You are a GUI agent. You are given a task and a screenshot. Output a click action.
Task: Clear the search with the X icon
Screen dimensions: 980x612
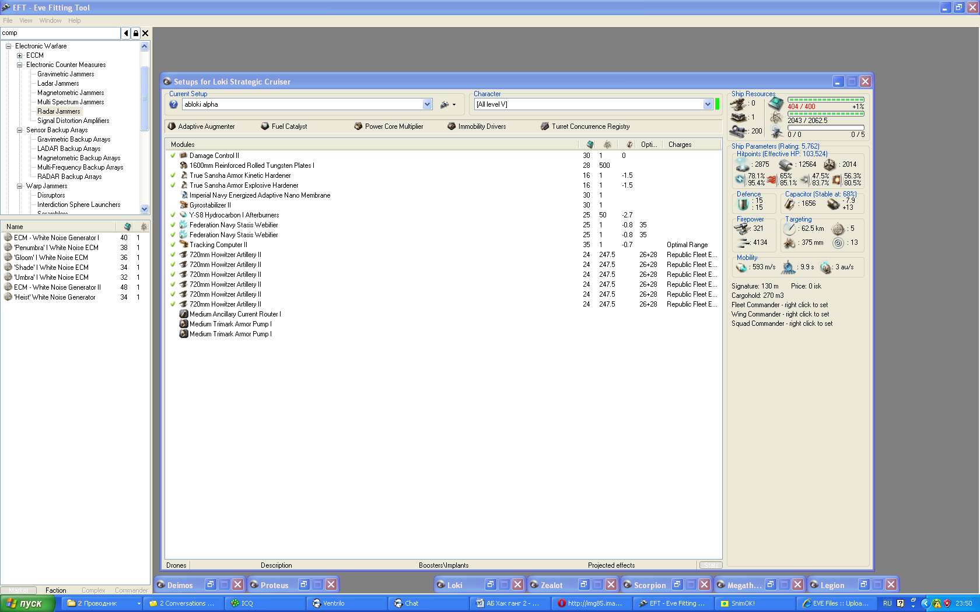pos(146,33)
